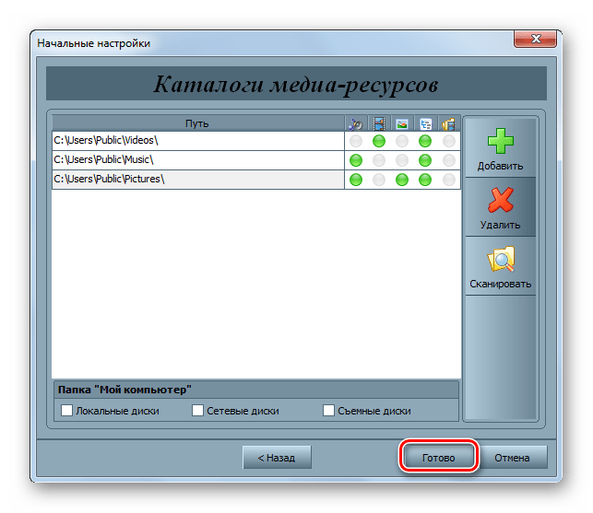Viewport: 593px width, 513px height.
Task: Select the C:\Users\Public\Videos\ path row
Action: pyautogui.click(x=198, y=141)
